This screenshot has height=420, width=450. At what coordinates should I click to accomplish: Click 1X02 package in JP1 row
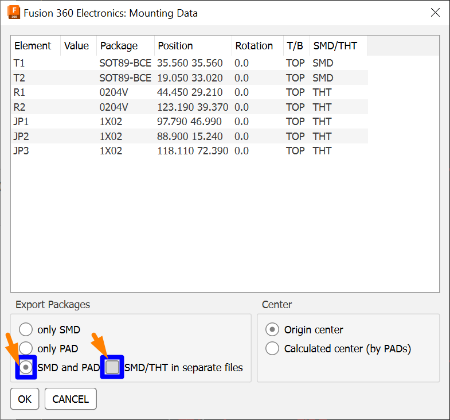[x=111, y=122]
